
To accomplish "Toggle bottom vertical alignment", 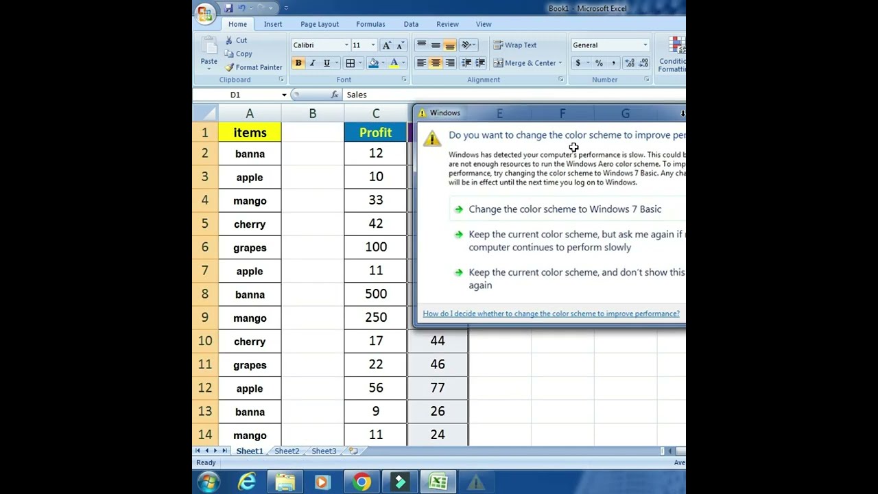I will [449, 45].
